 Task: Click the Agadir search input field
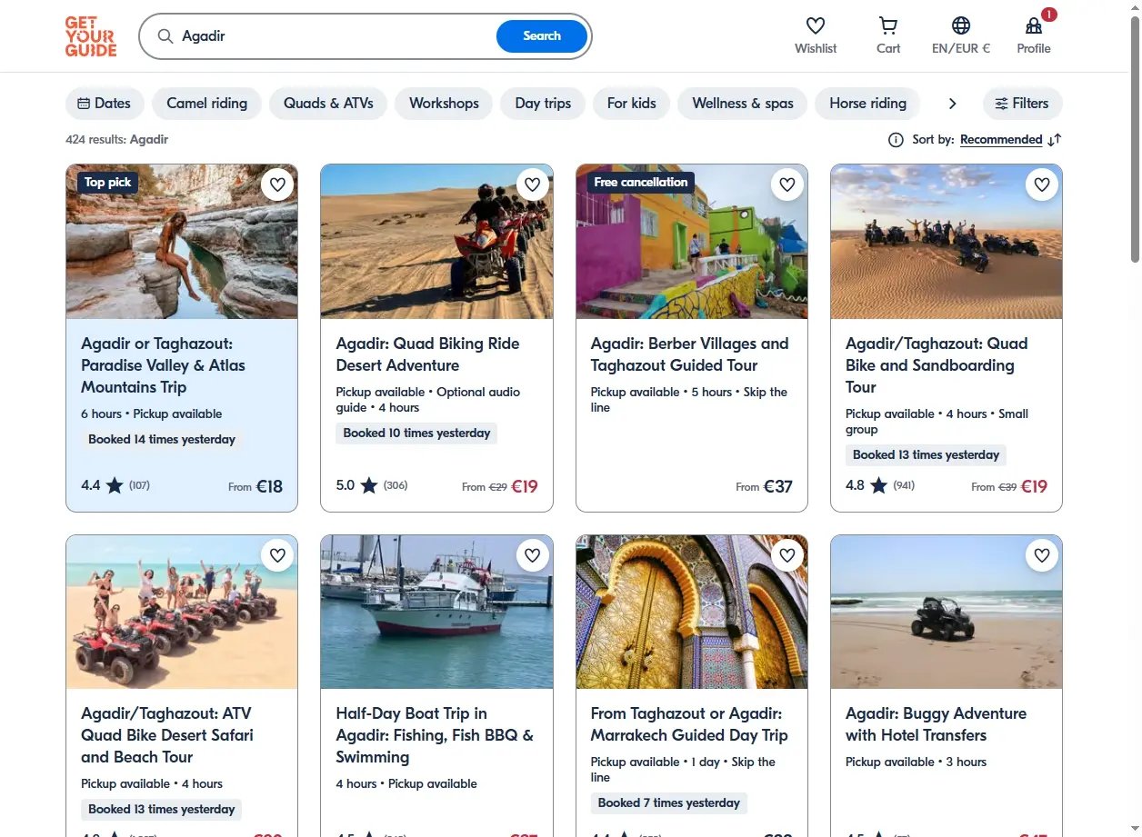click(x=336, y=36)
